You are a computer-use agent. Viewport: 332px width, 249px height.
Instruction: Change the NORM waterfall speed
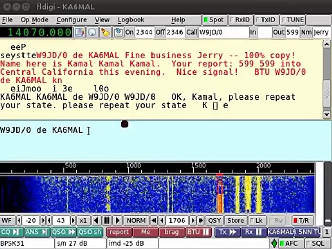(136, 221)
